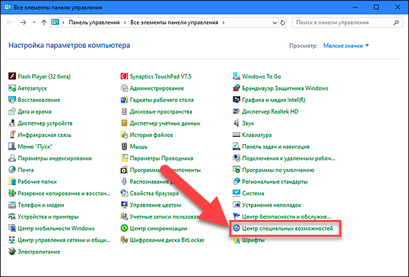Screen dimensions: 409x277
Task: Expand chevron after Панель управления breadcrumb
Action: (x=125, y=23)
